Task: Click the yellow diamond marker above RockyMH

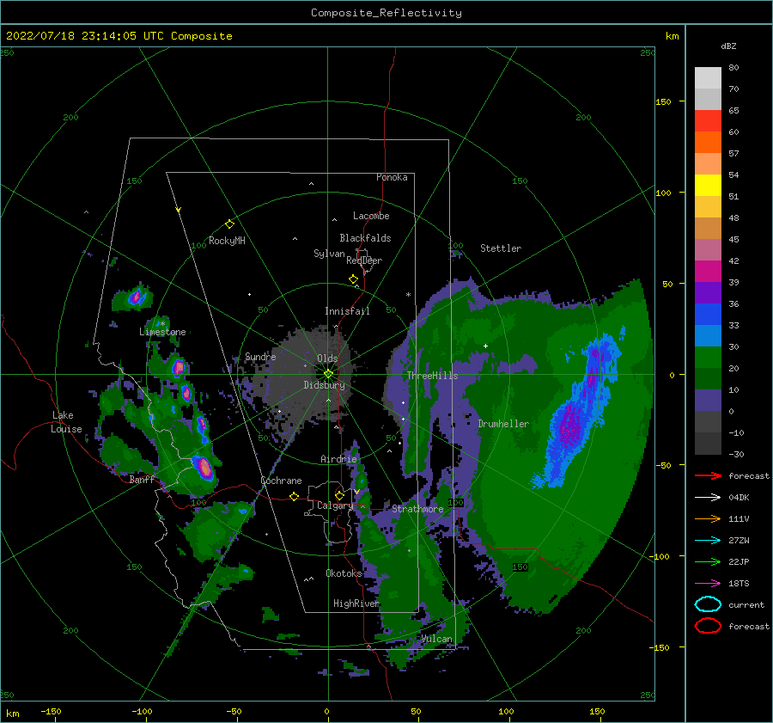Action: 229,224
